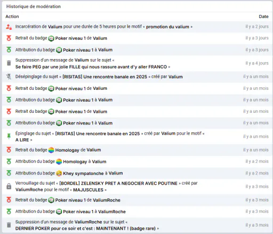Click the date 'il y a 4 jours'
The width and height of the screenshot is (273, 234).
tap(257, 63)
